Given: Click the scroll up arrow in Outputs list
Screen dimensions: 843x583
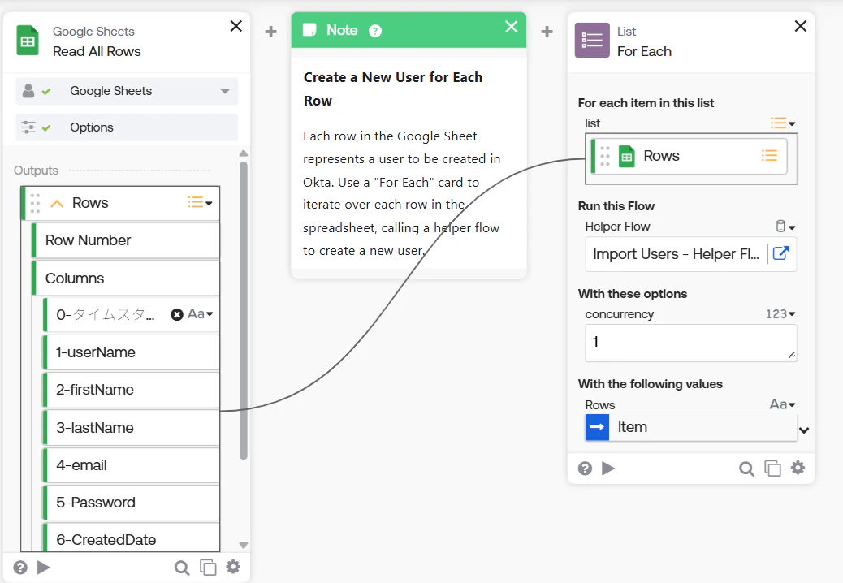Looking at the screenshot, I should 244,153.
